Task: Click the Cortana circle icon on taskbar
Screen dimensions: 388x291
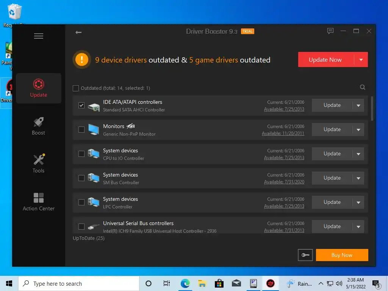Action: [149, 283]
